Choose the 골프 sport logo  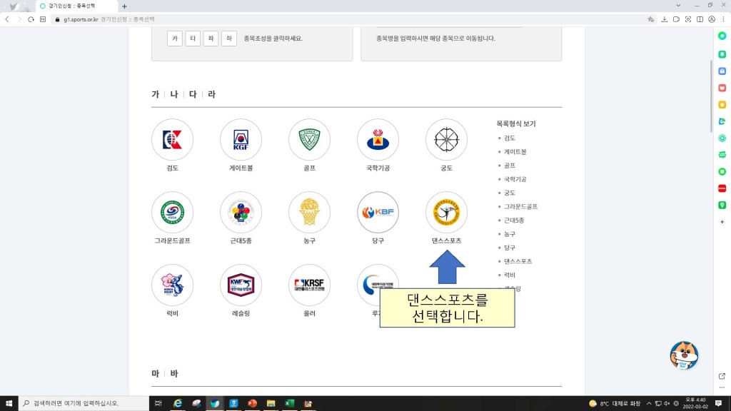309,140
